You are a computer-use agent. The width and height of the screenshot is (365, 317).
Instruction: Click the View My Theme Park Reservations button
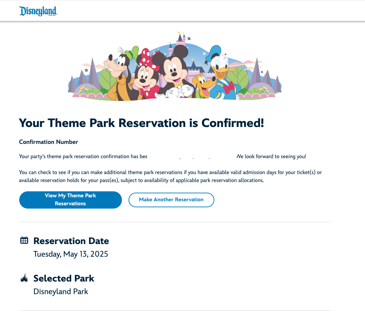pyautogui.click(x=70, y=200)
